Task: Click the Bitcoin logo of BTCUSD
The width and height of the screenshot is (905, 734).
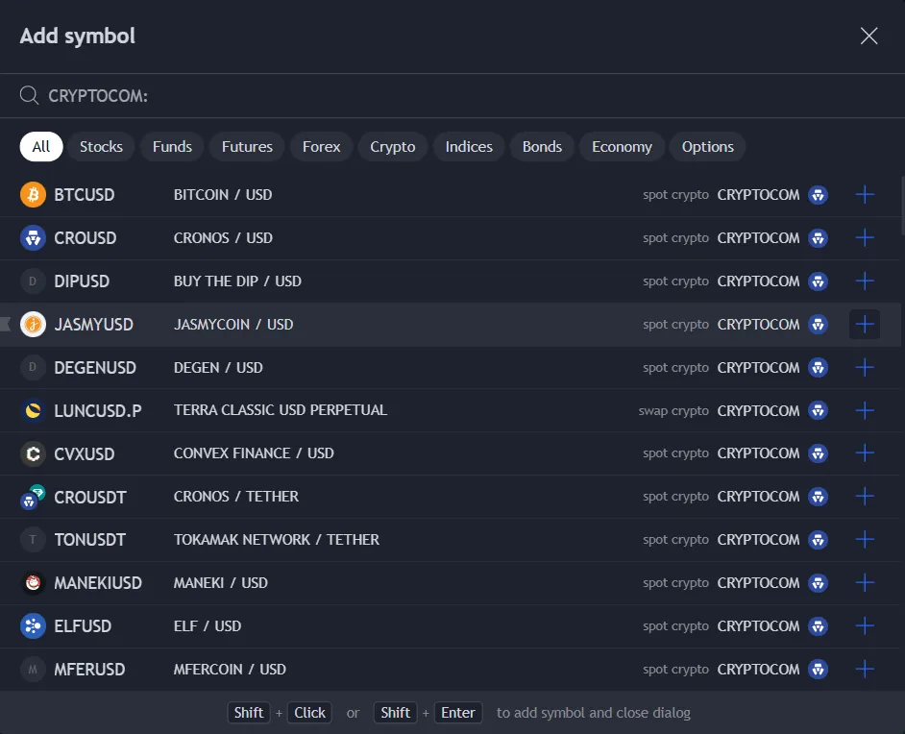Action: (x=33, y=194)
